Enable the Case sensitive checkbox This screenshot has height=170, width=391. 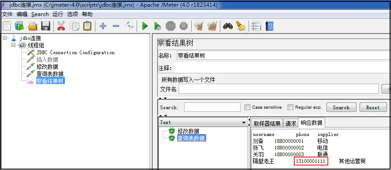point(247,107)
